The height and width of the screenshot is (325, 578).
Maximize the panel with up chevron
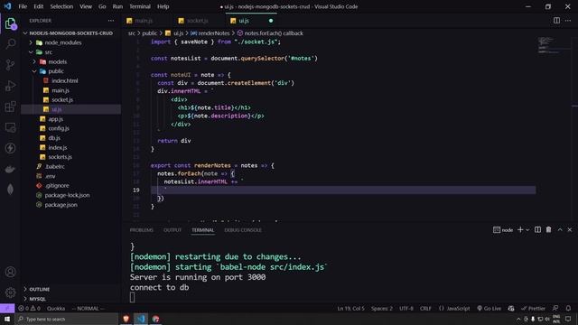[x=560, y=229]
